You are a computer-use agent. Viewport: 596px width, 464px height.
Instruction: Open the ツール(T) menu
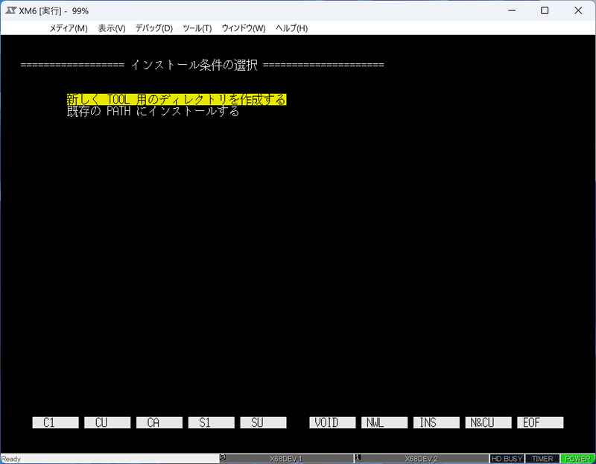197,28
